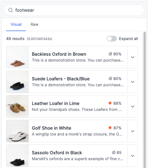Image resolution: width=148 pixels, height=168 pixels.
Task: Select the Visual tab
Action: [16, 24]
